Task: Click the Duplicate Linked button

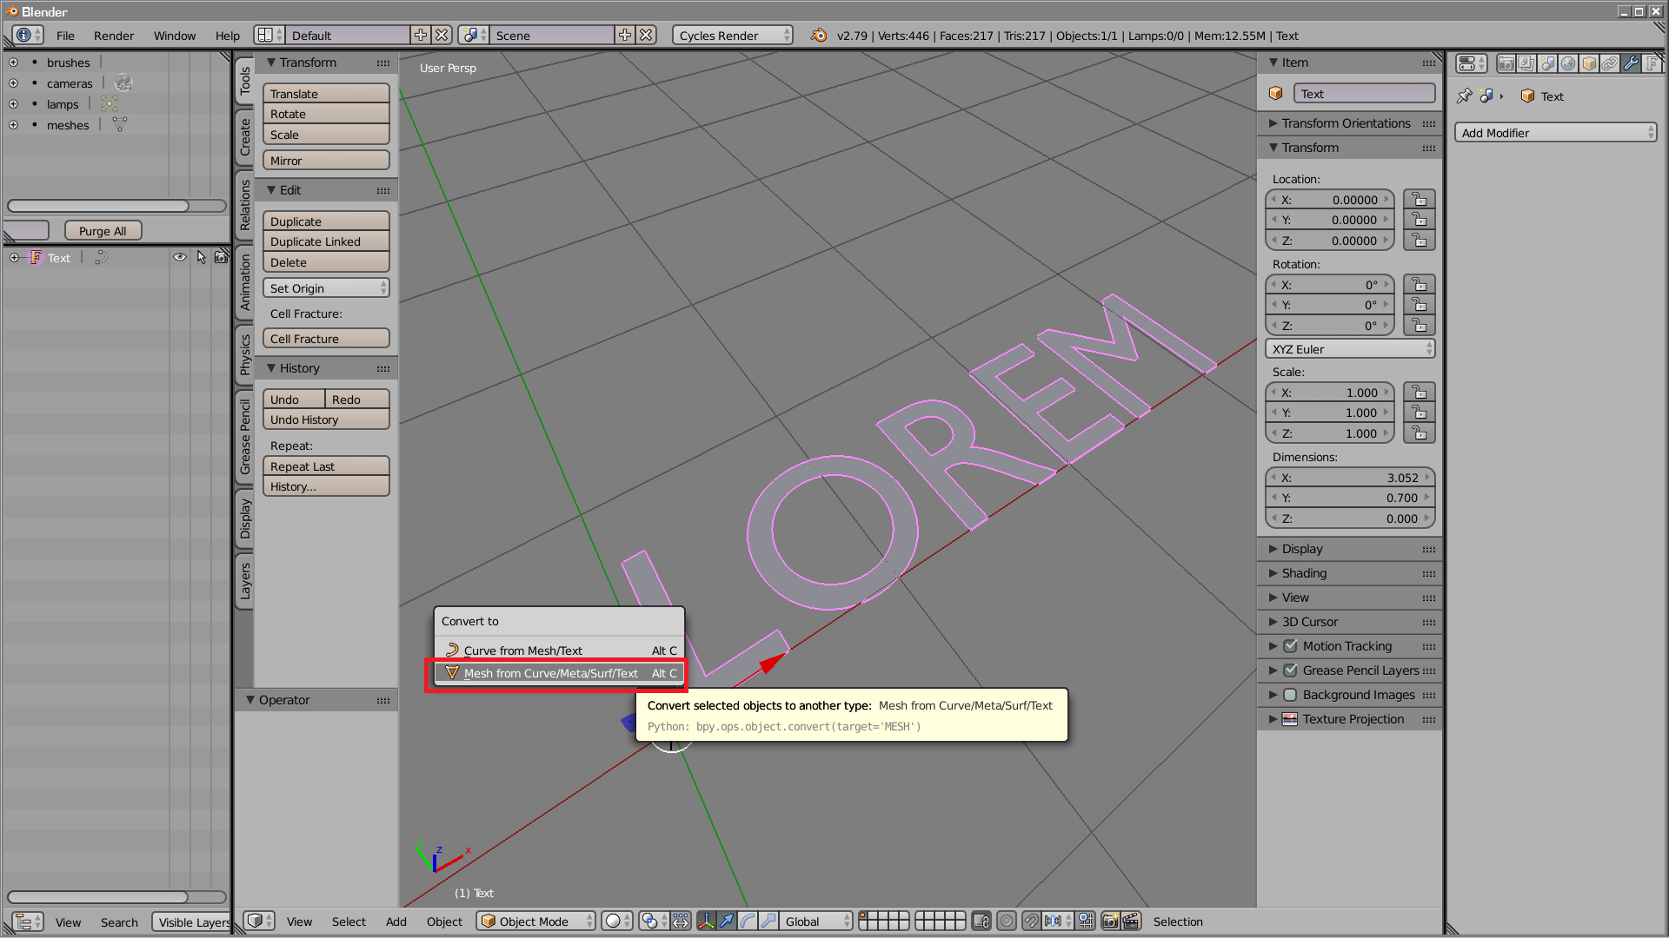Action: (x=326, y=241)
